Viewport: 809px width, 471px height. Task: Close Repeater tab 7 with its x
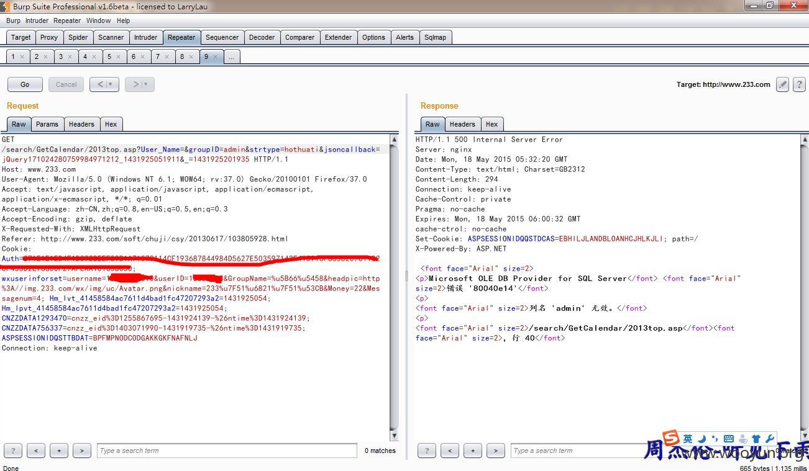pyautogui.click(x=167, y=56)
